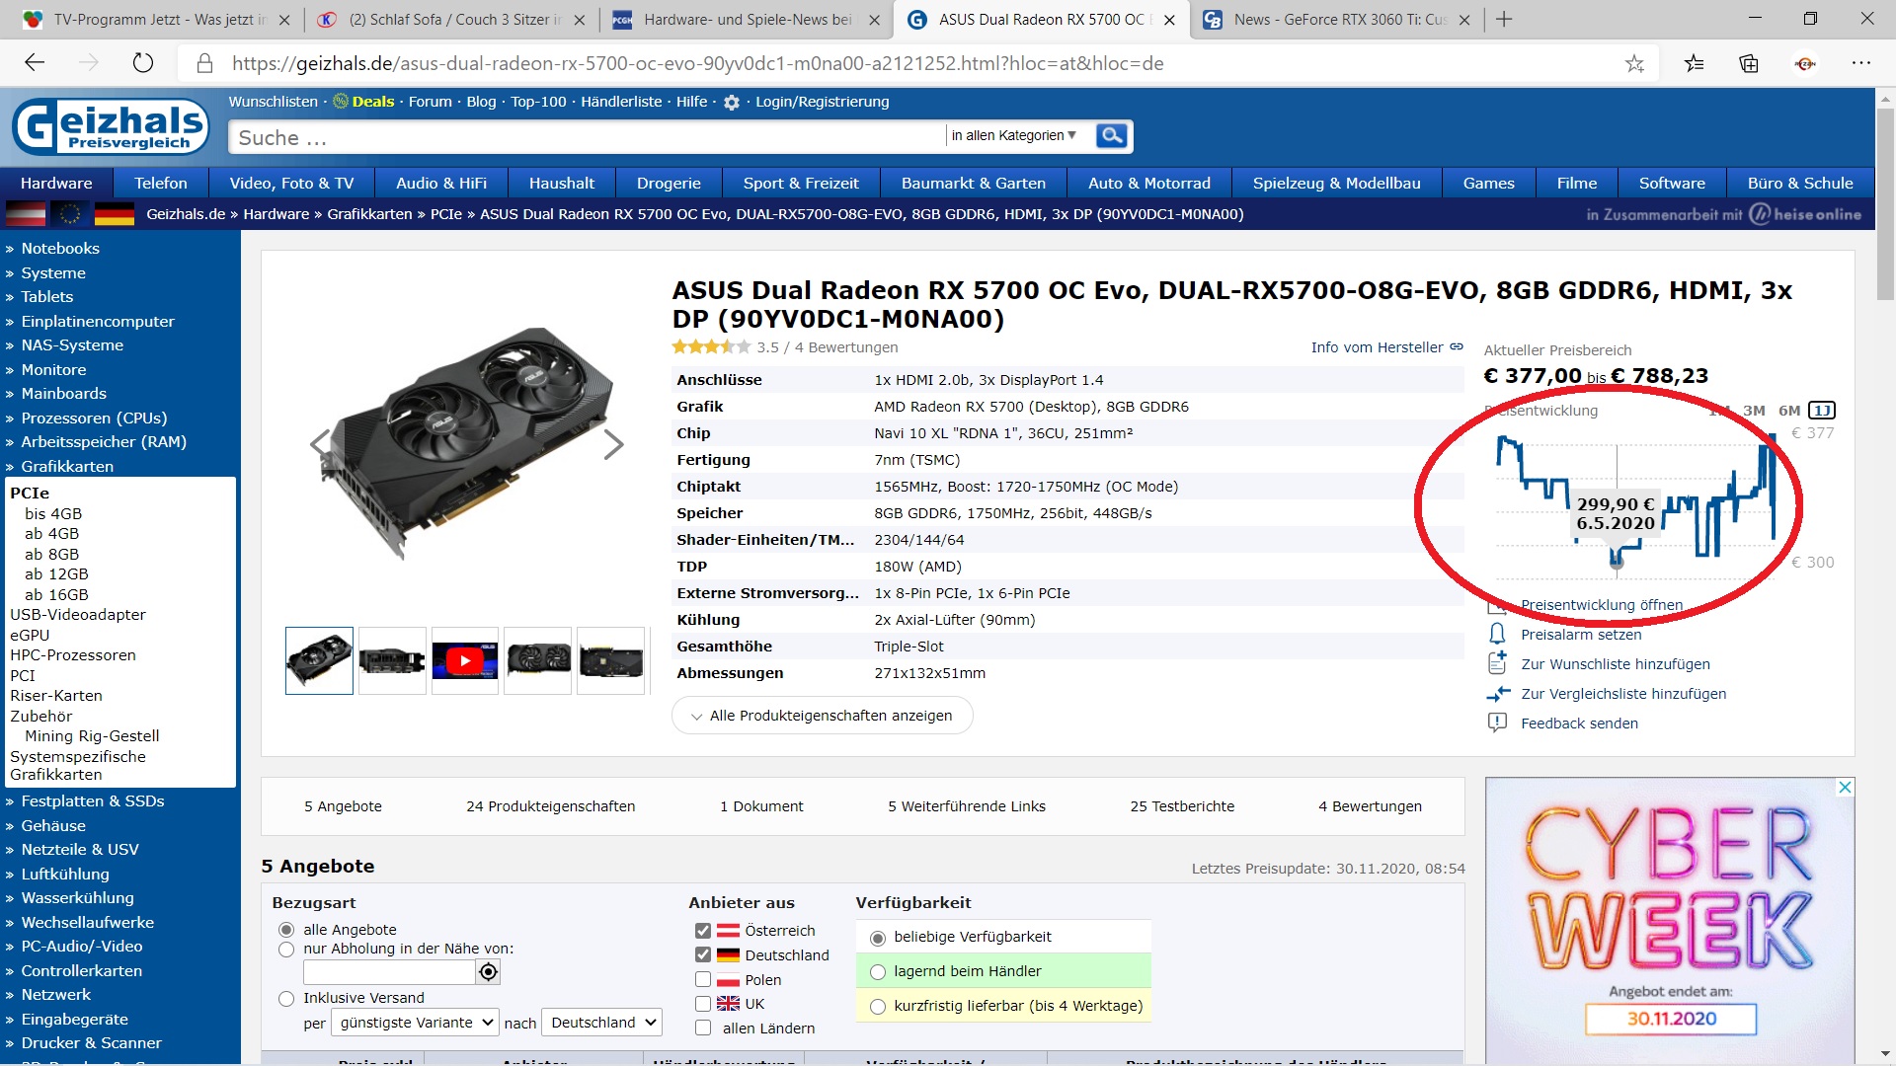
Task: Uncheck the Österreich checkbox
Action: [x=703, y=930]
